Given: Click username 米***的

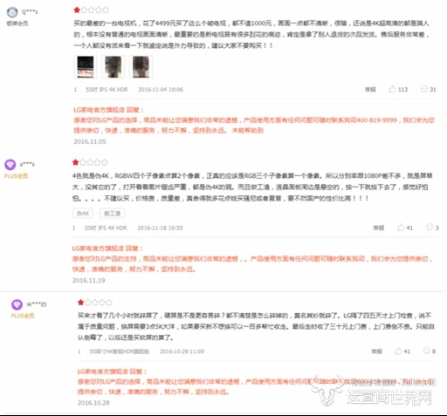Looking at the screenshot, I should coord(37,304).
